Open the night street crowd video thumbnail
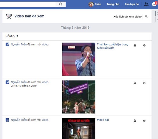This screenshot has width=158, height=139. [x=79, y=97]
